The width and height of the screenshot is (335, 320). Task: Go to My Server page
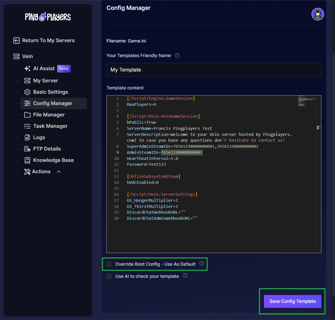pyautogui.click(x=46, y=81)
